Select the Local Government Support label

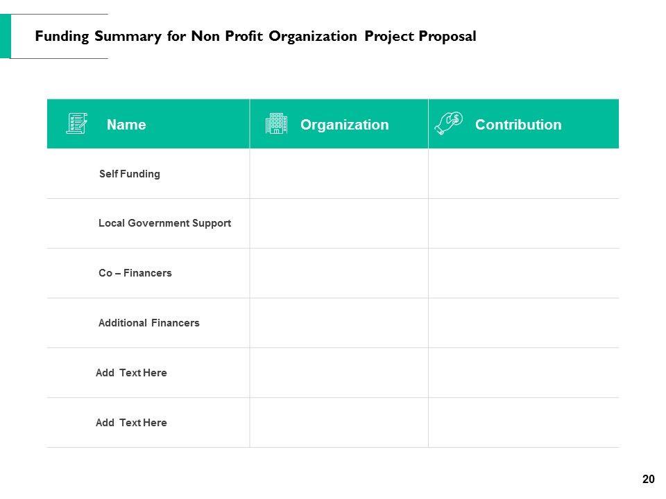pos(164,223)
